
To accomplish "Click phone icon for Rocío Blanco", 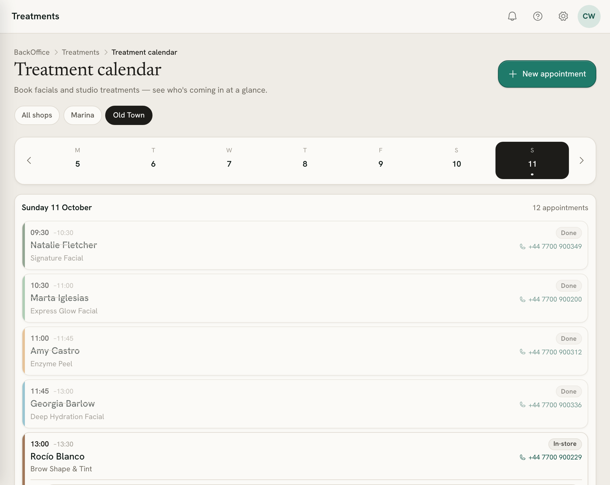I will pyautogui.click(x=523, y=457).
